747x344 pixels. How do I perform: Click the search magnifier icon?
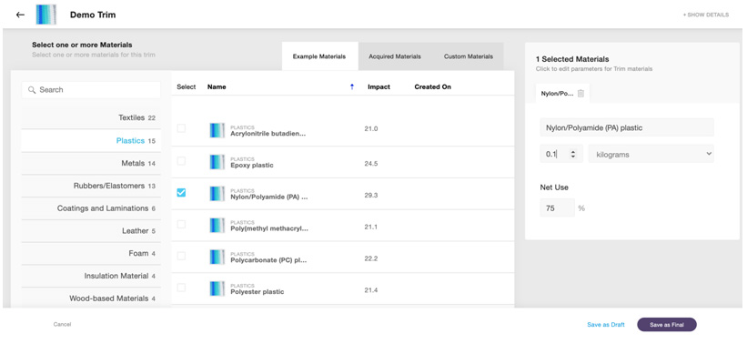point(32,89)
